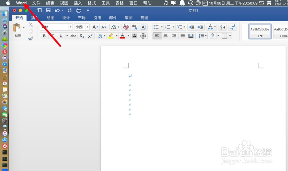Screen dimensions: 288x171
Task: Apply character border with the boxed A icon
Action: point(143,27)
